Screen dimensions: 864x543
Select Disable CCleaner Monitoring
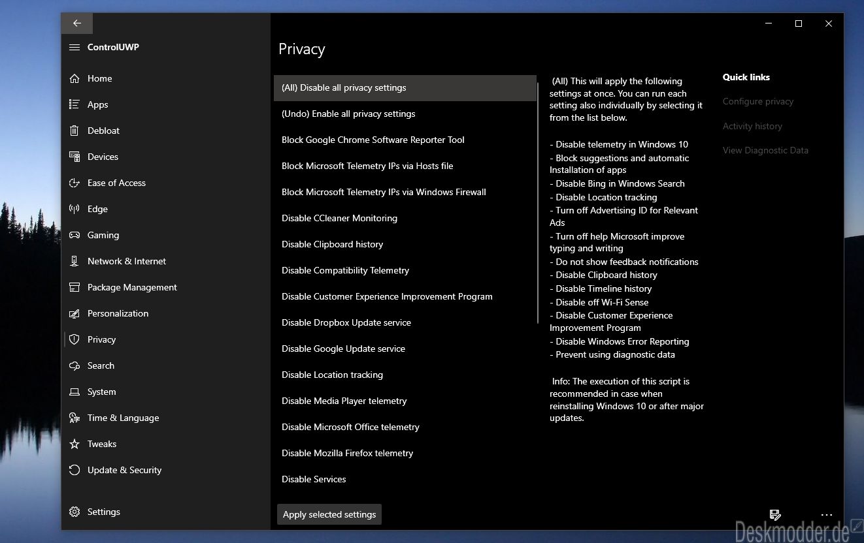(405, 218)
